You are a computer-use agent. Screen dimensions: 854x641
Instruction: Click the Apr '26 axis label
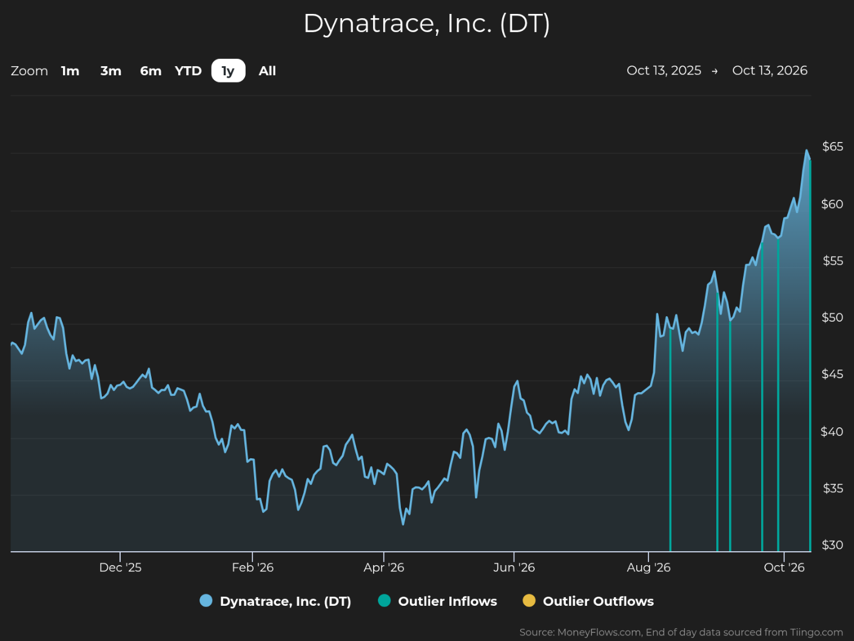coord(383,568)
